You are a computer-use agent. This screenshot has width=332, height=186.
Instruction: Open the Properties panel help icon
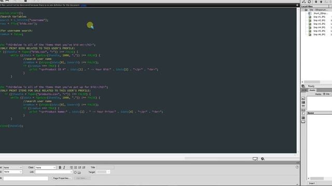click(297, 167)
